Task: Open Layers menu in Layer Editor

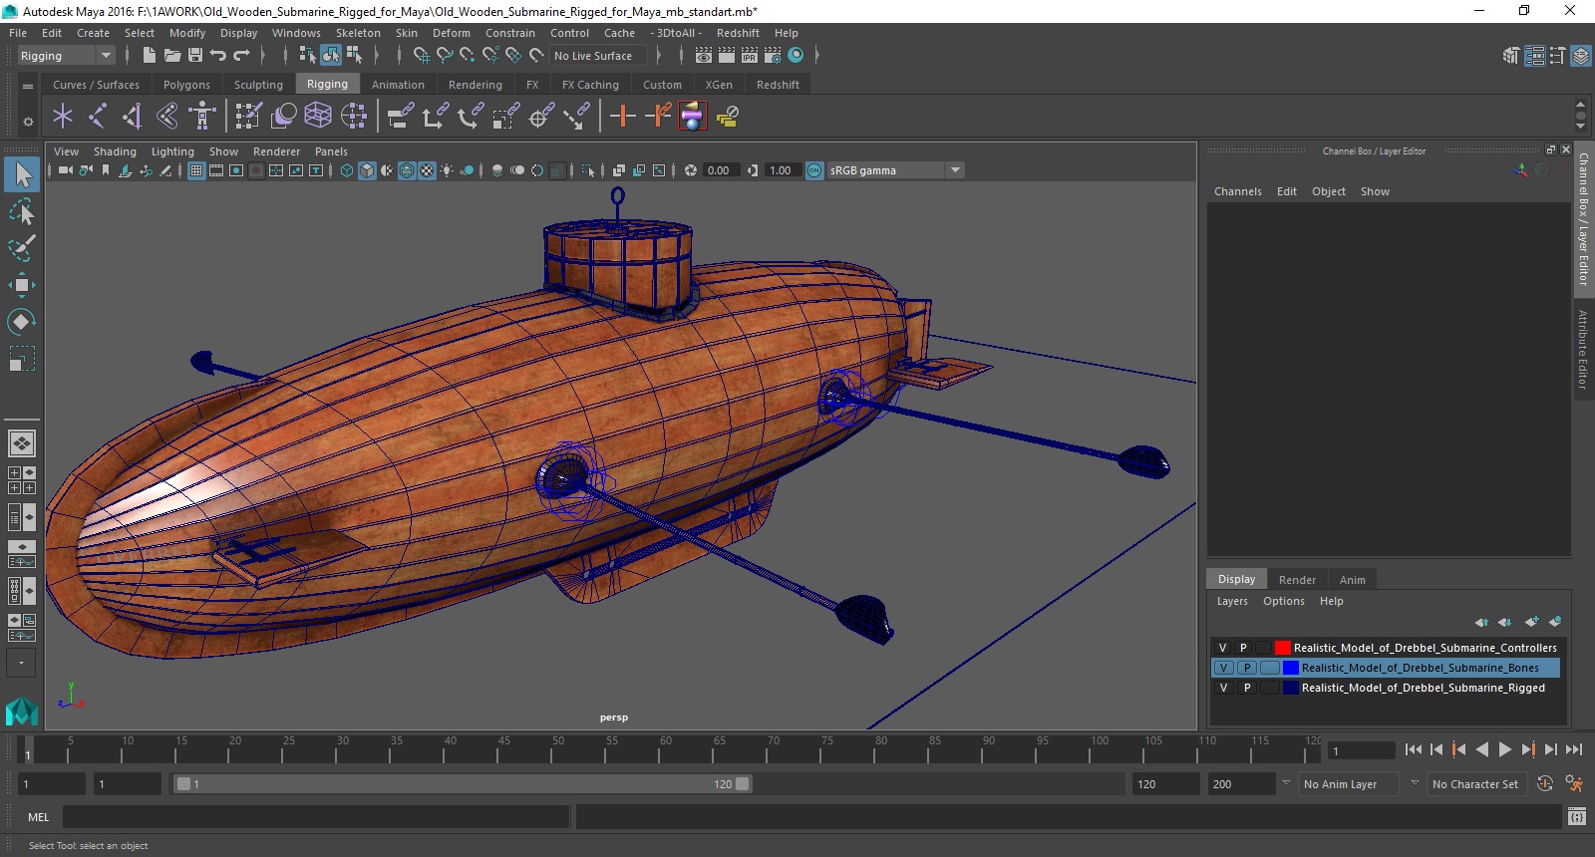Action: click(x=1232, y=601)
